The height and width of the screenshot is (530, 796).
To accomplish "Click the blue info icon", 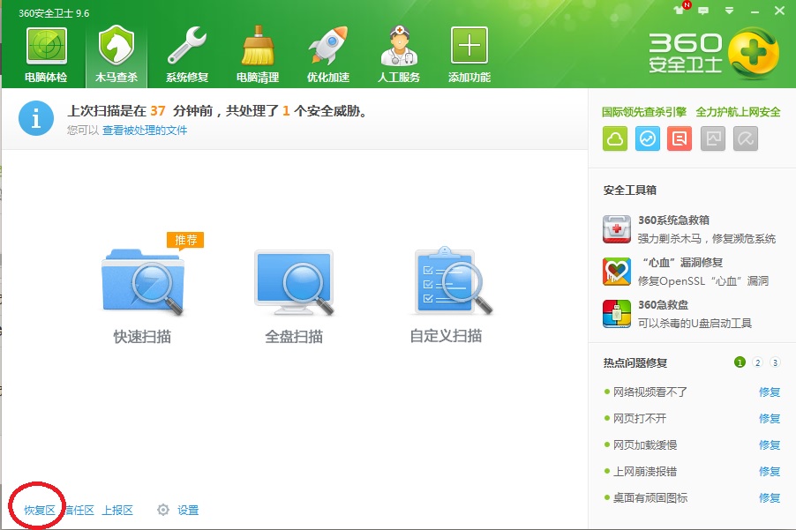I will [x=36, y=118].
